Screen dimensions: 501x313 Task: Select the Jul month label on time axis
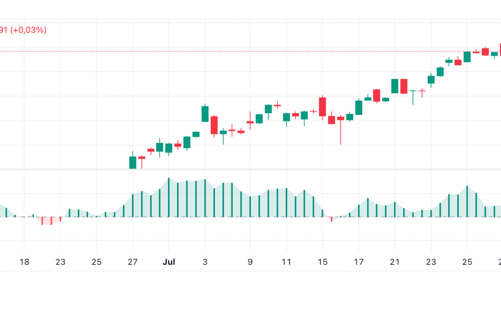click(169, 262)
